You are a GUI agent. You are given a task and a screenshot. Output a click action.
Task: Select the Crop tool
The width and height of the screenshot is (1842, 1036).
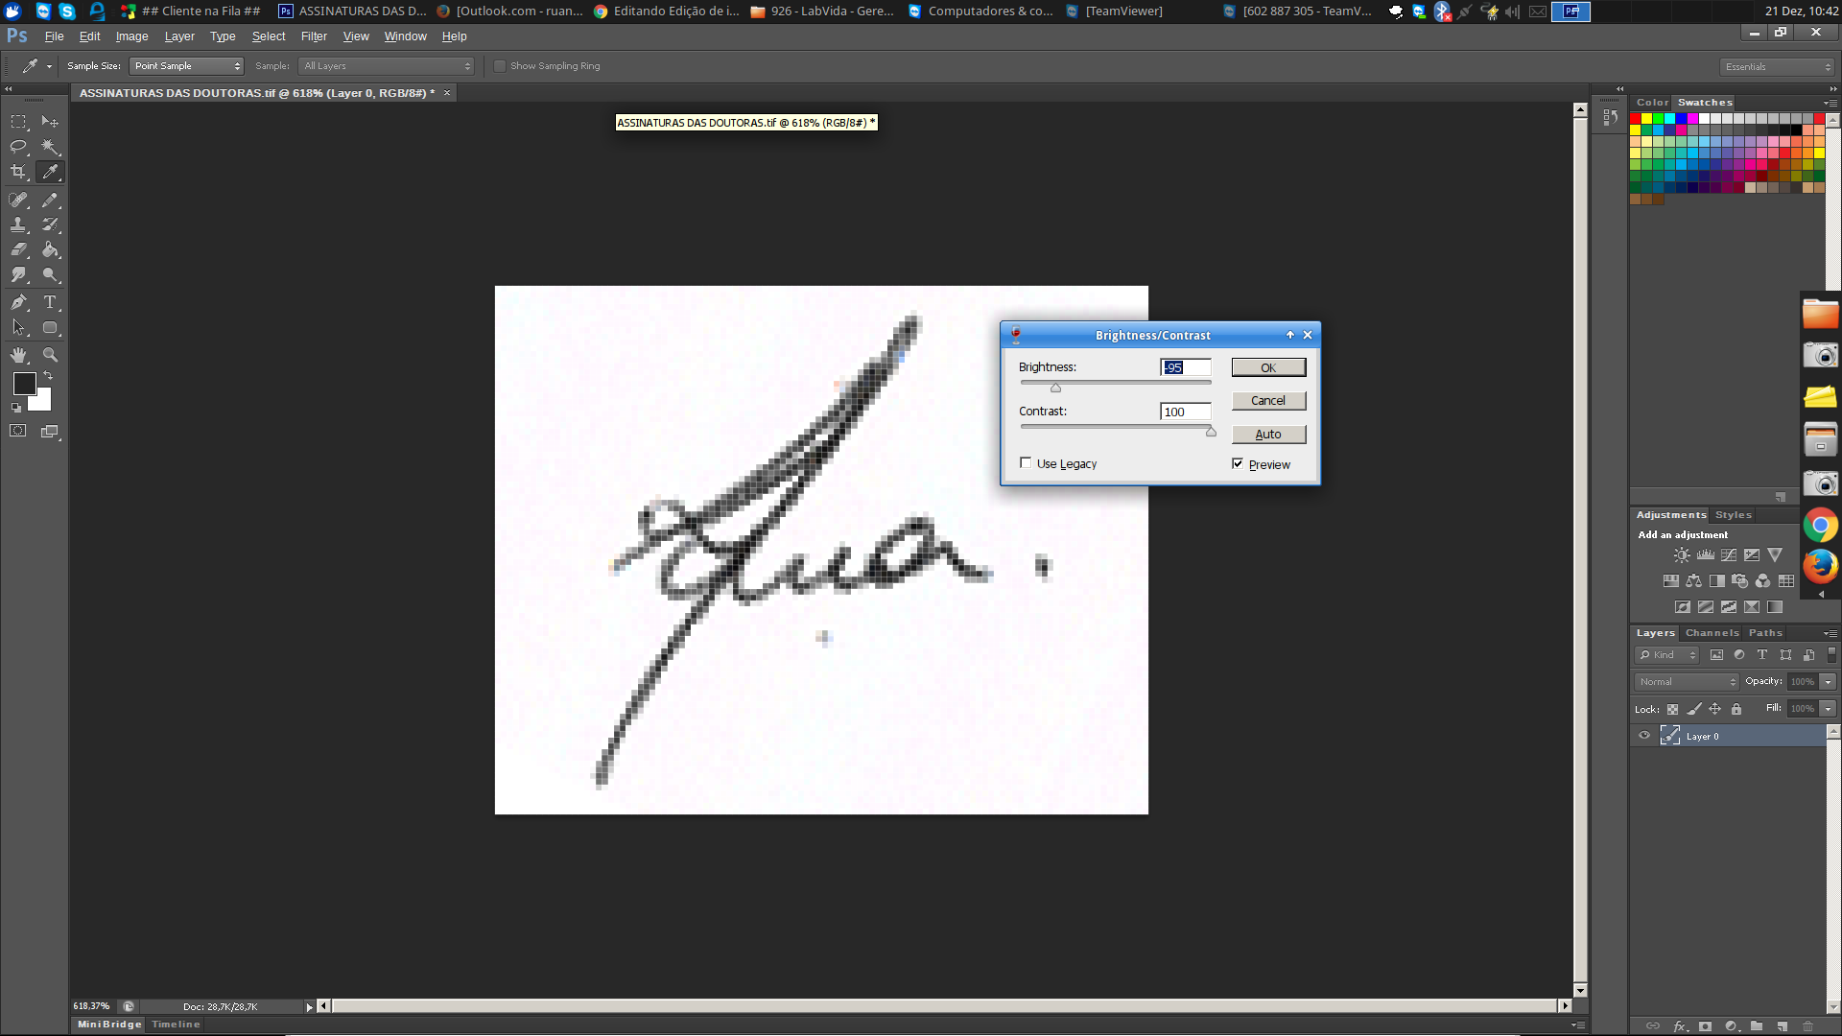click(18, 172)
